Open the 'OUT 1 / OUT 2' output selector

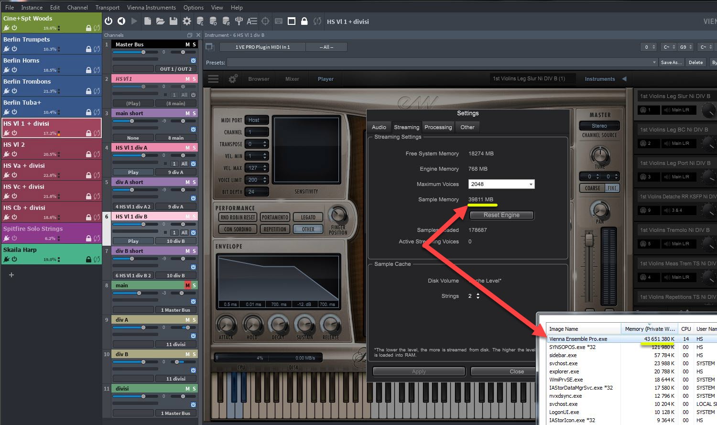tap(175, 69)
